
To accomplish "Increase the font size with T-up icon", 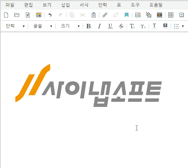I will [x=132, y=26].
